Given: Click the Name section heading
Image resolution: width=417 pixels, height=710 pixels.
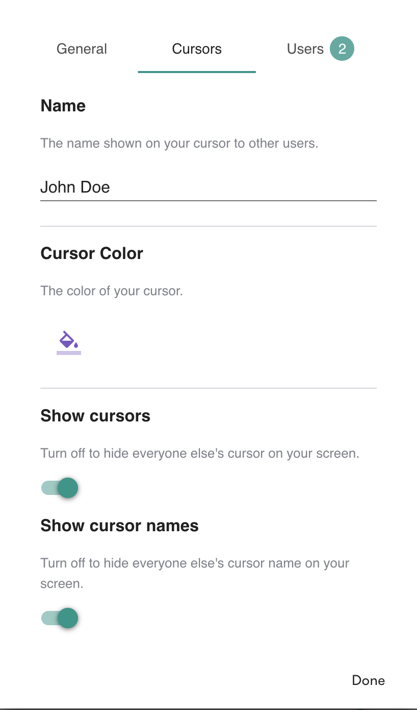Looking at the screenshot, I should (63, 106).
